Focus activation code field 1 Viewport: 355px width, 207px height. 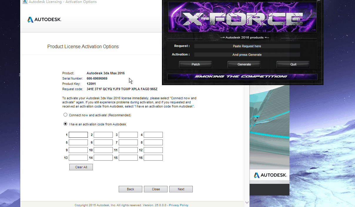pyautogui.click(x=78, y=135)
